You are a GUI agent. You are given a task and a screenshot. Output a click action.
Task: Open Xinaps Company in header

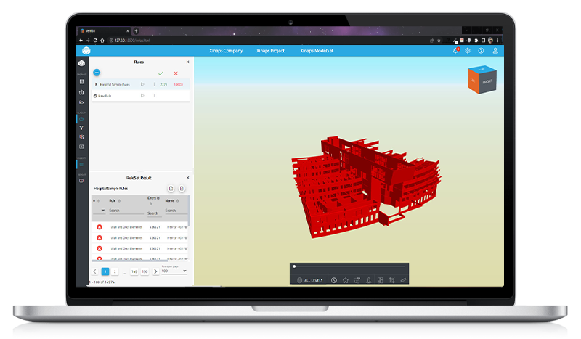pyautogui.click(x=226, y=51)
